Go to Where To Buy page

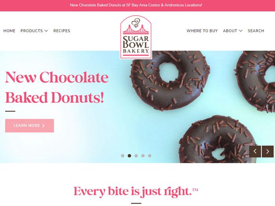click(202, 31)
